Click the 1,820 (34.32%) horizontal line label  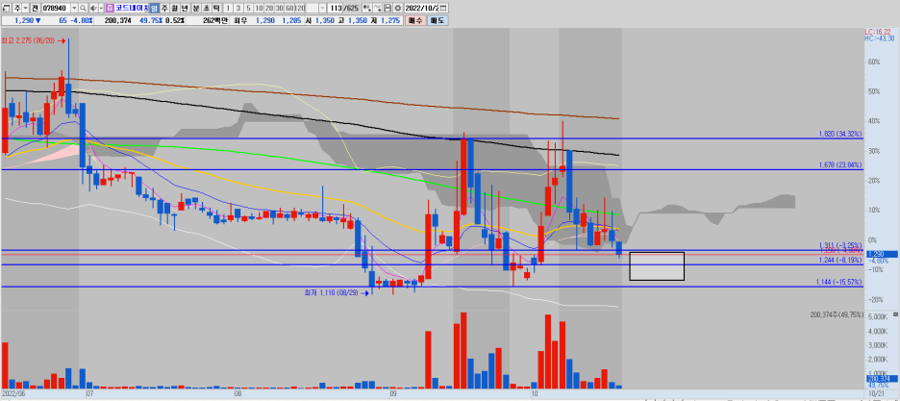tap(840, 134)
